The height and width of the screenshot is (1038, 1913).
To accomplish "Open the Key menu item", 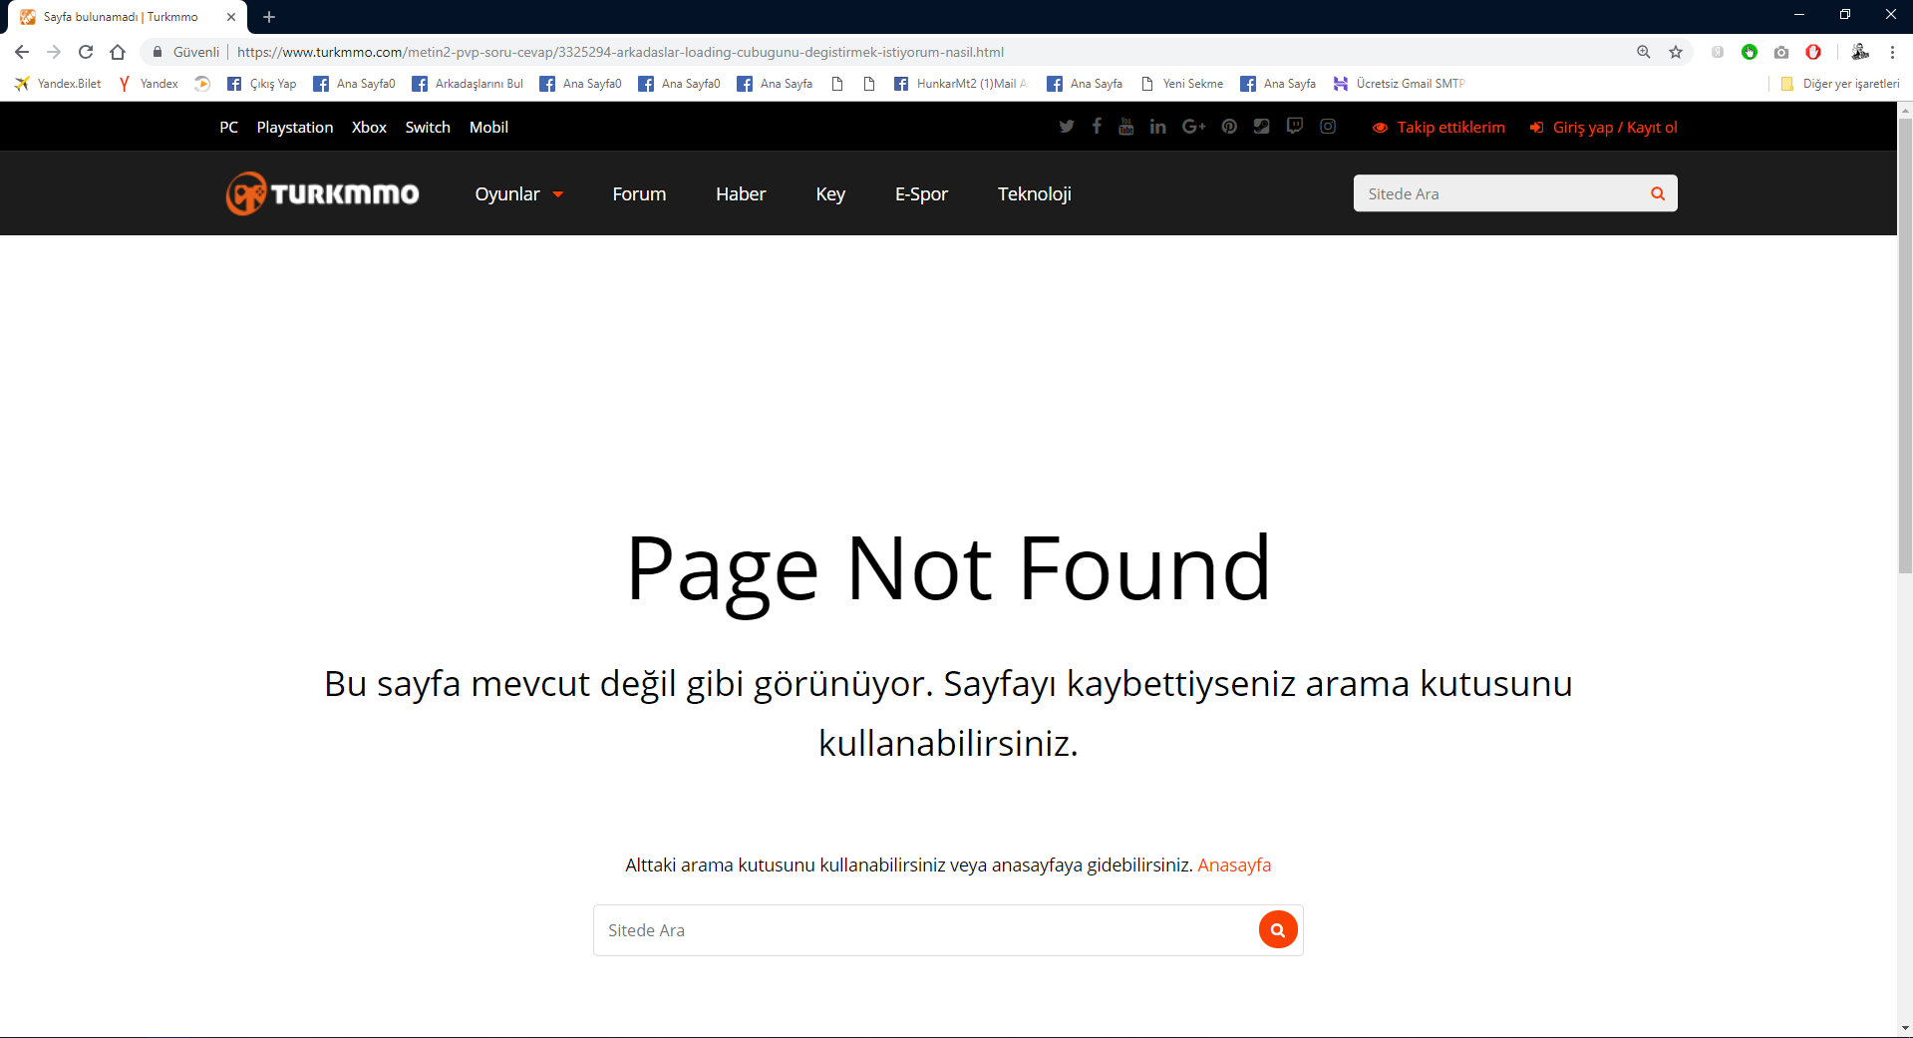I will tap(830, 193).
